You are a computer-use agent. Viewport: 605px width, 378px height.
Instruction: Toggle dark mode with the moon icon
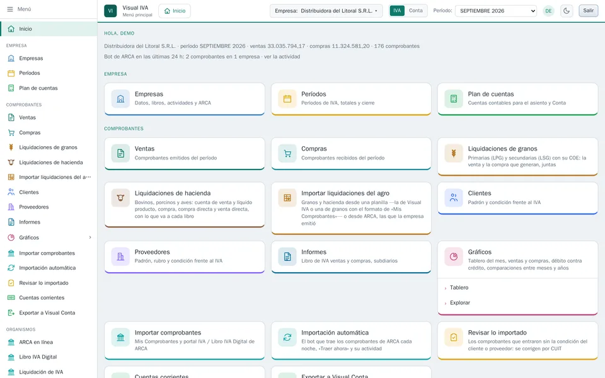567,11
